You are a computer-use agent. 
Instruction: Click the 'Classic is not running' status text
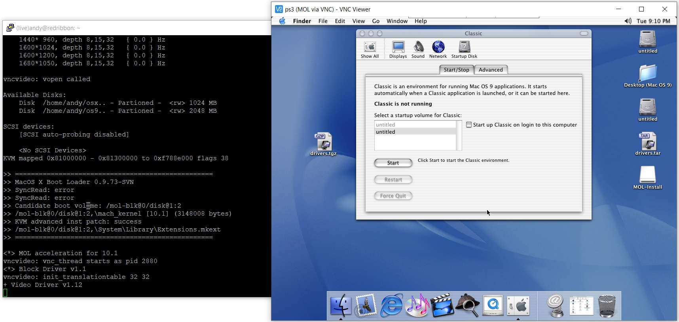(403, 104)
